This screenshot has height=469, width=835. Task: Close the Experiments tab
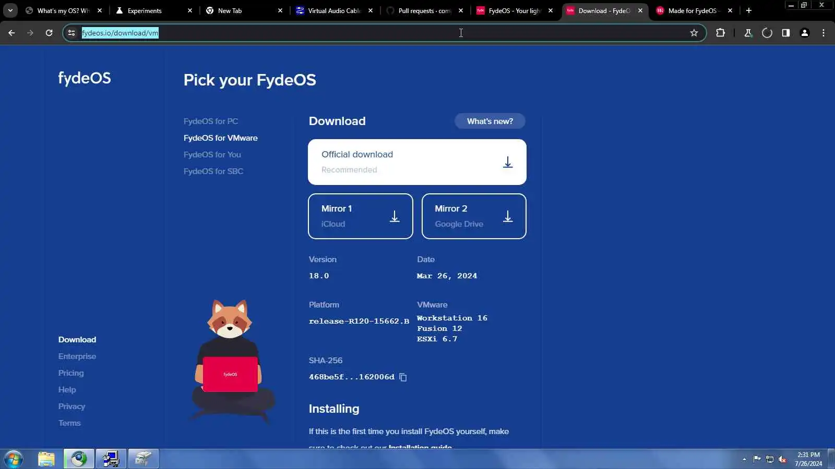tap(190, 10)
